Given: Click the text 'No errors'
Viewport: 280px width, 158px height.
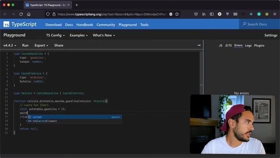Looking at the screenshot, I should coord(241,93).
